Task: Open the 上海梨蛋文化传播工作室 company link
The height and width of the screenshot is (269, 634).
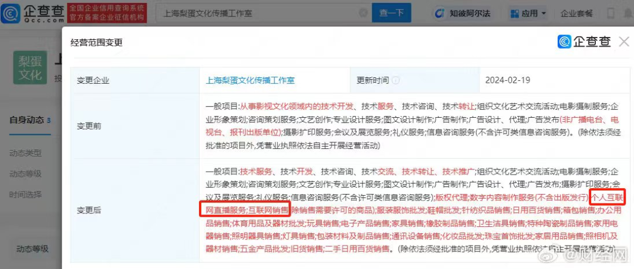Action: point(250,80)
